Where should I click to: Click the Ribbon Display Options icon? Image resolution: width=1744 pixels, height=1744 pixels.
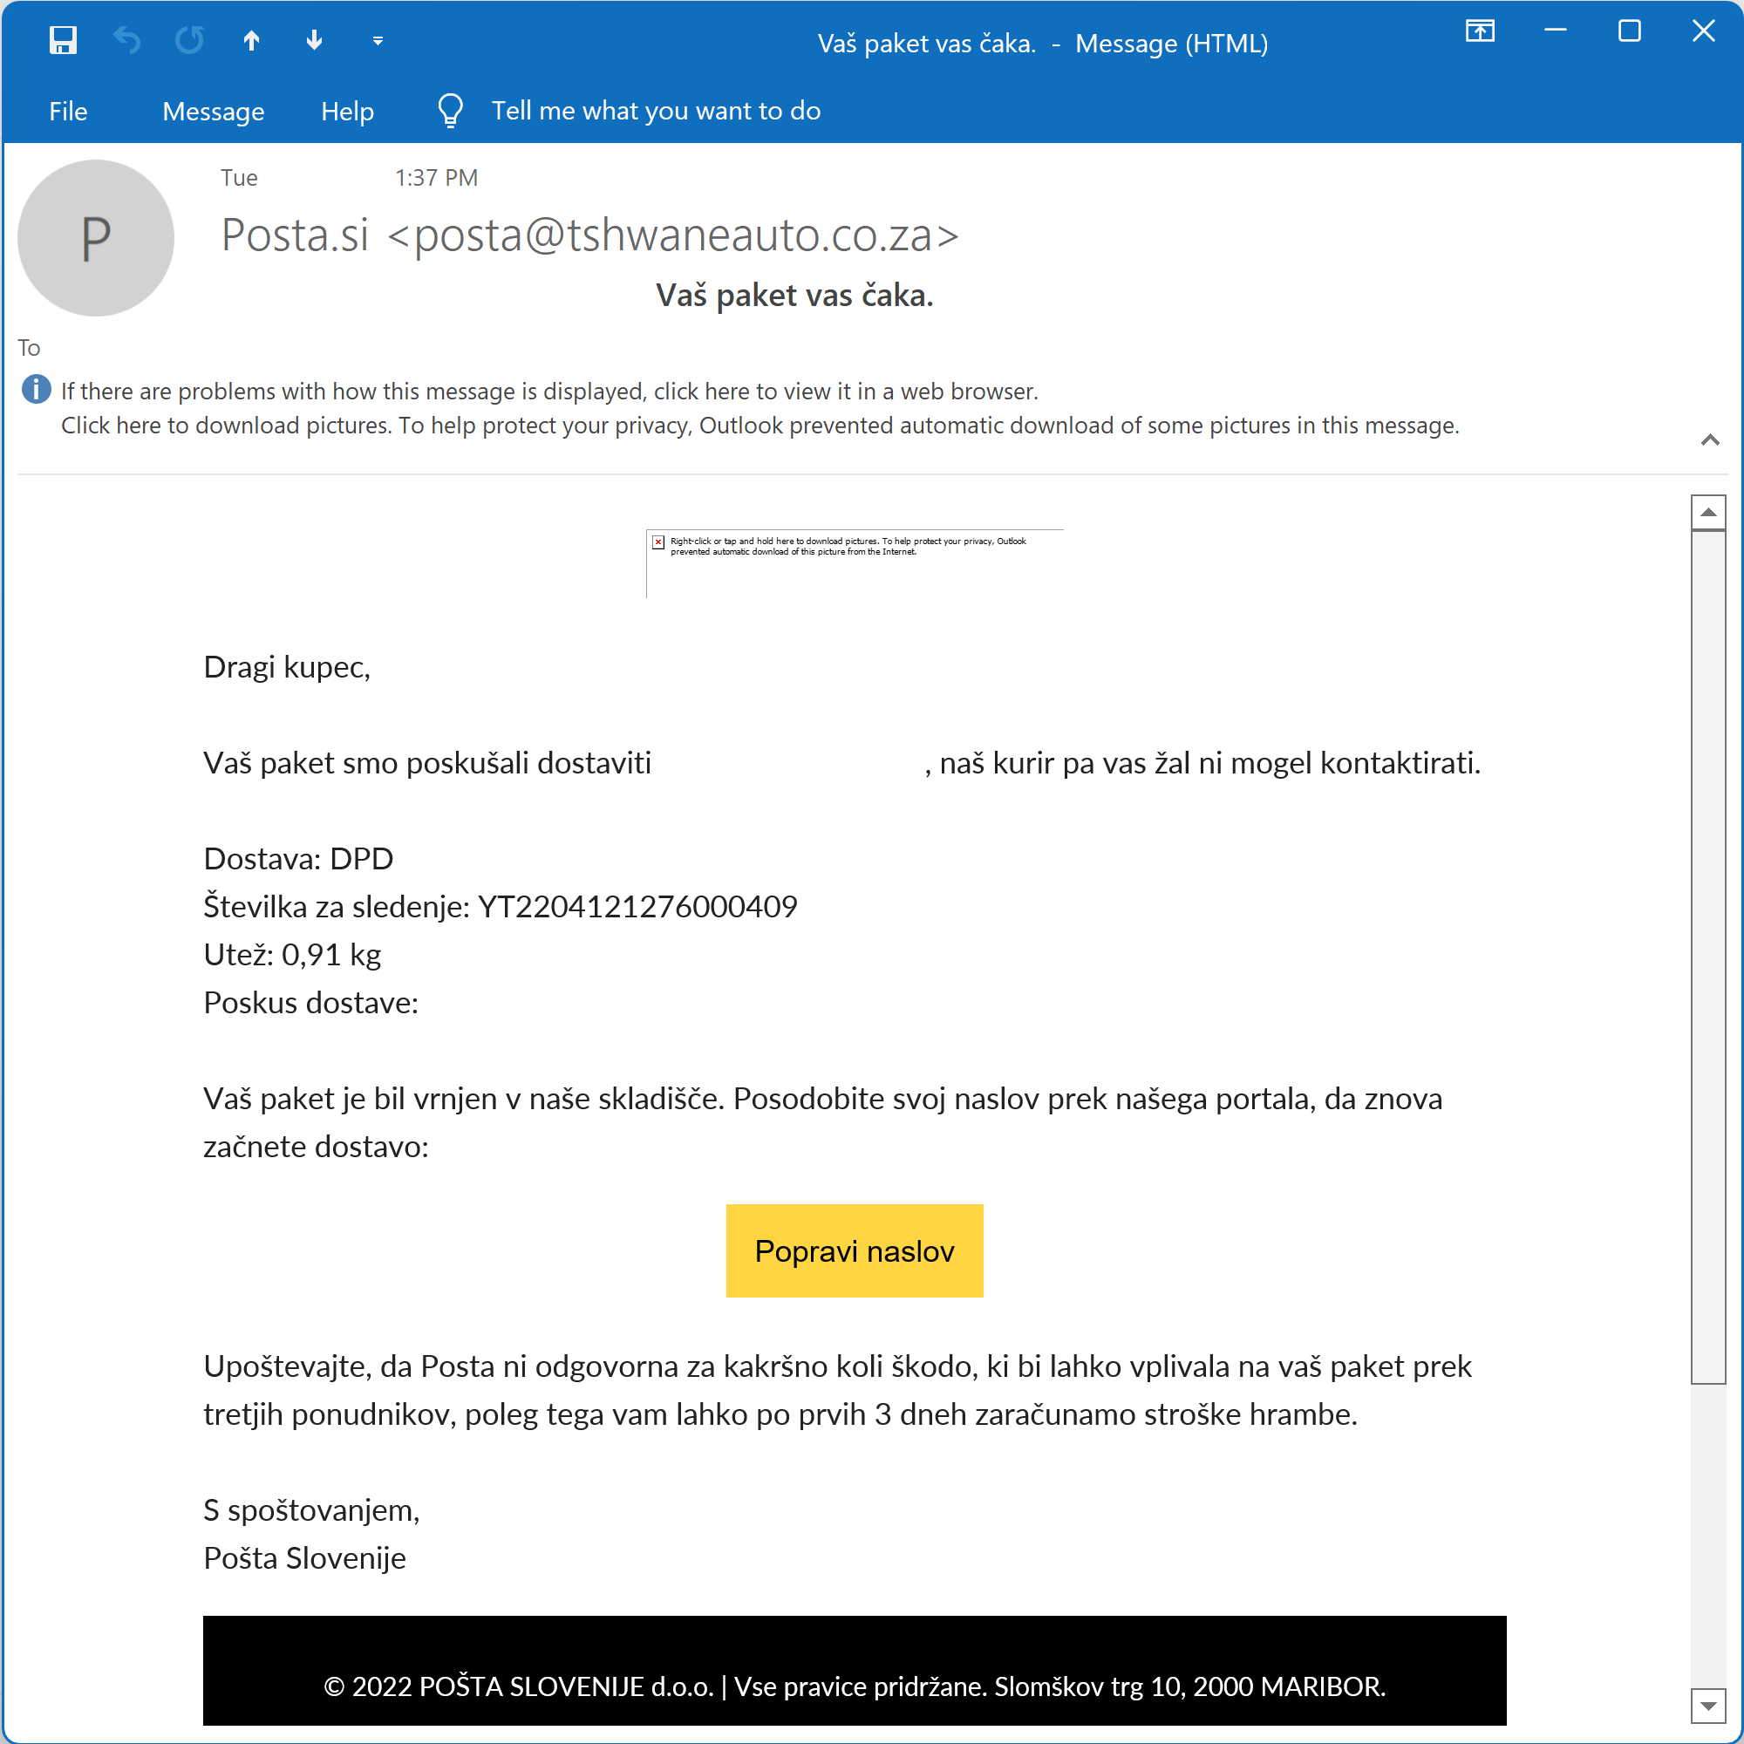[x=1480, y=31]
